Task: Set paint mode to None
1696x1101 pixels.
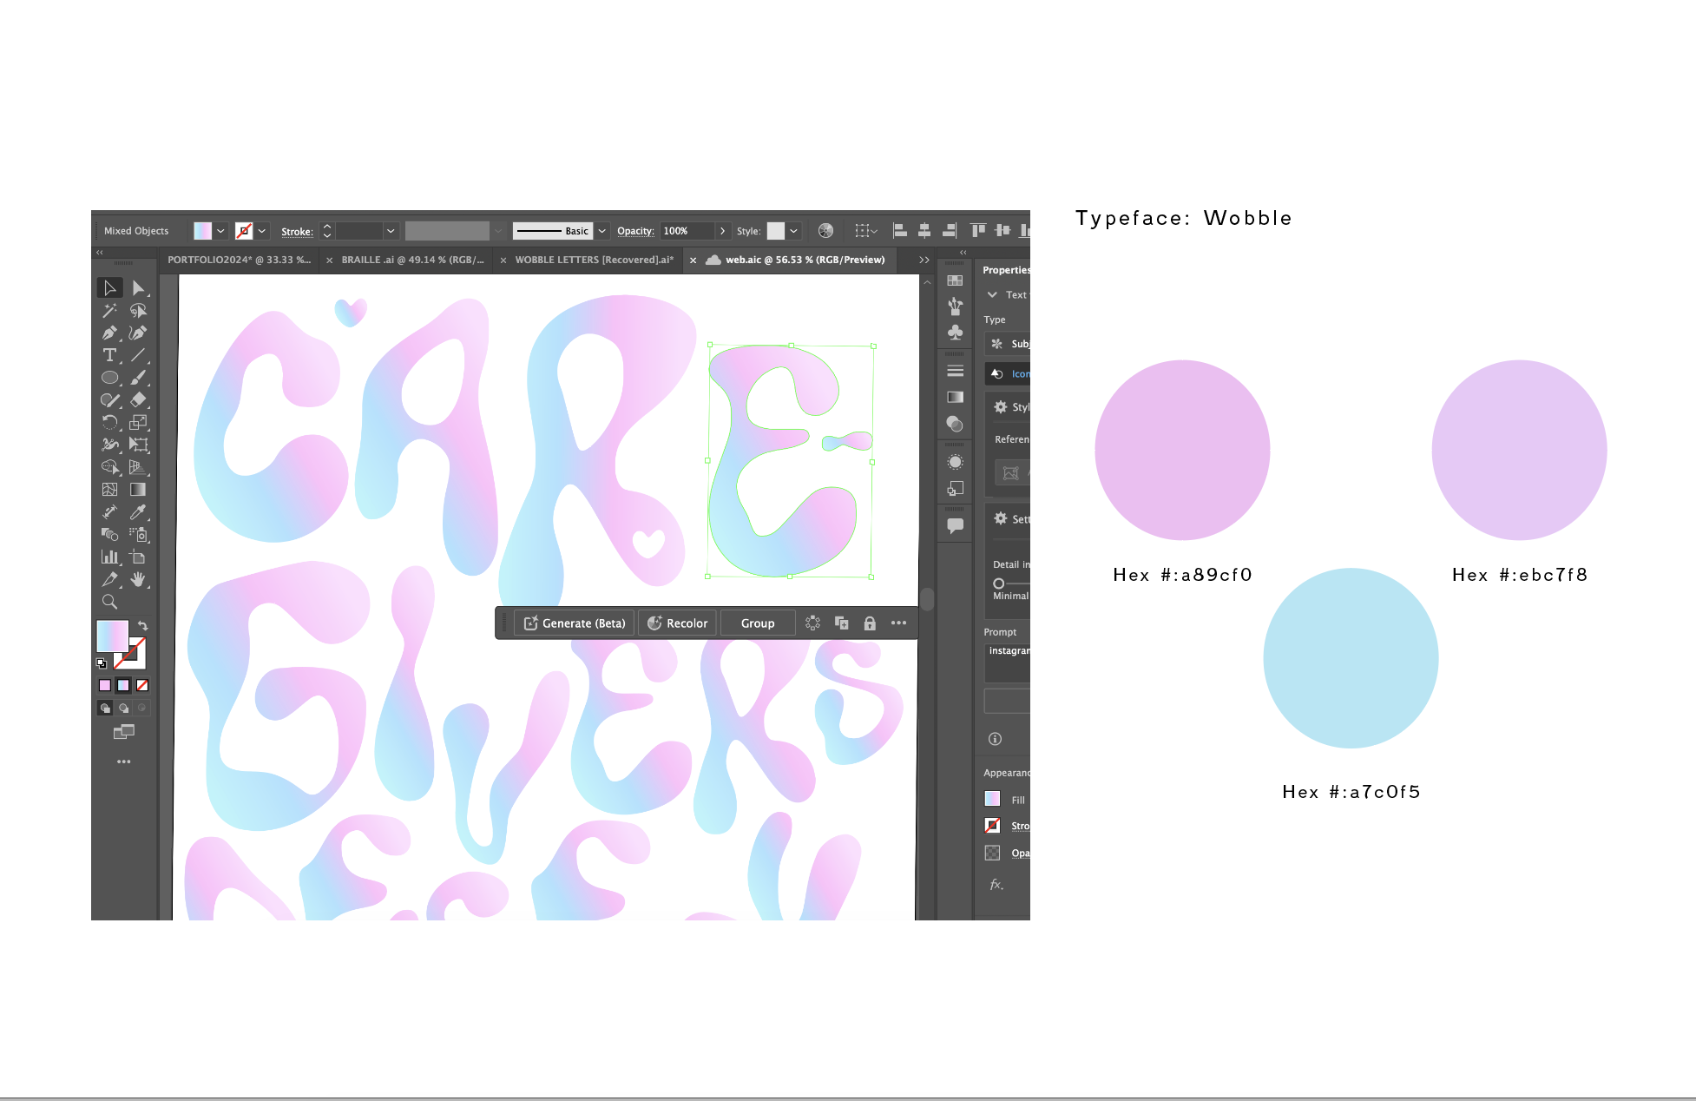Action: coord(142,685)
